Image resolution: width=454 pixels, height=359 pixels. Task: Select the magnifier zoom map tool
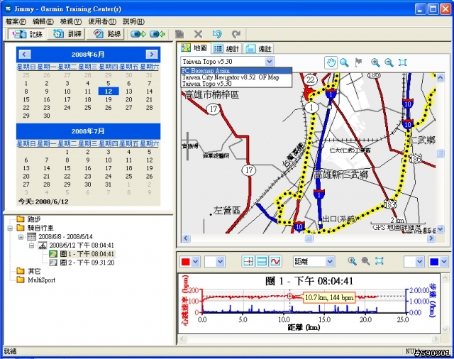pyautogui.click(x=344, y=62)
